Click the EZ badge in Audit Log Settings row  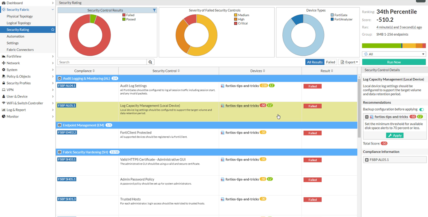click(272, 86)
